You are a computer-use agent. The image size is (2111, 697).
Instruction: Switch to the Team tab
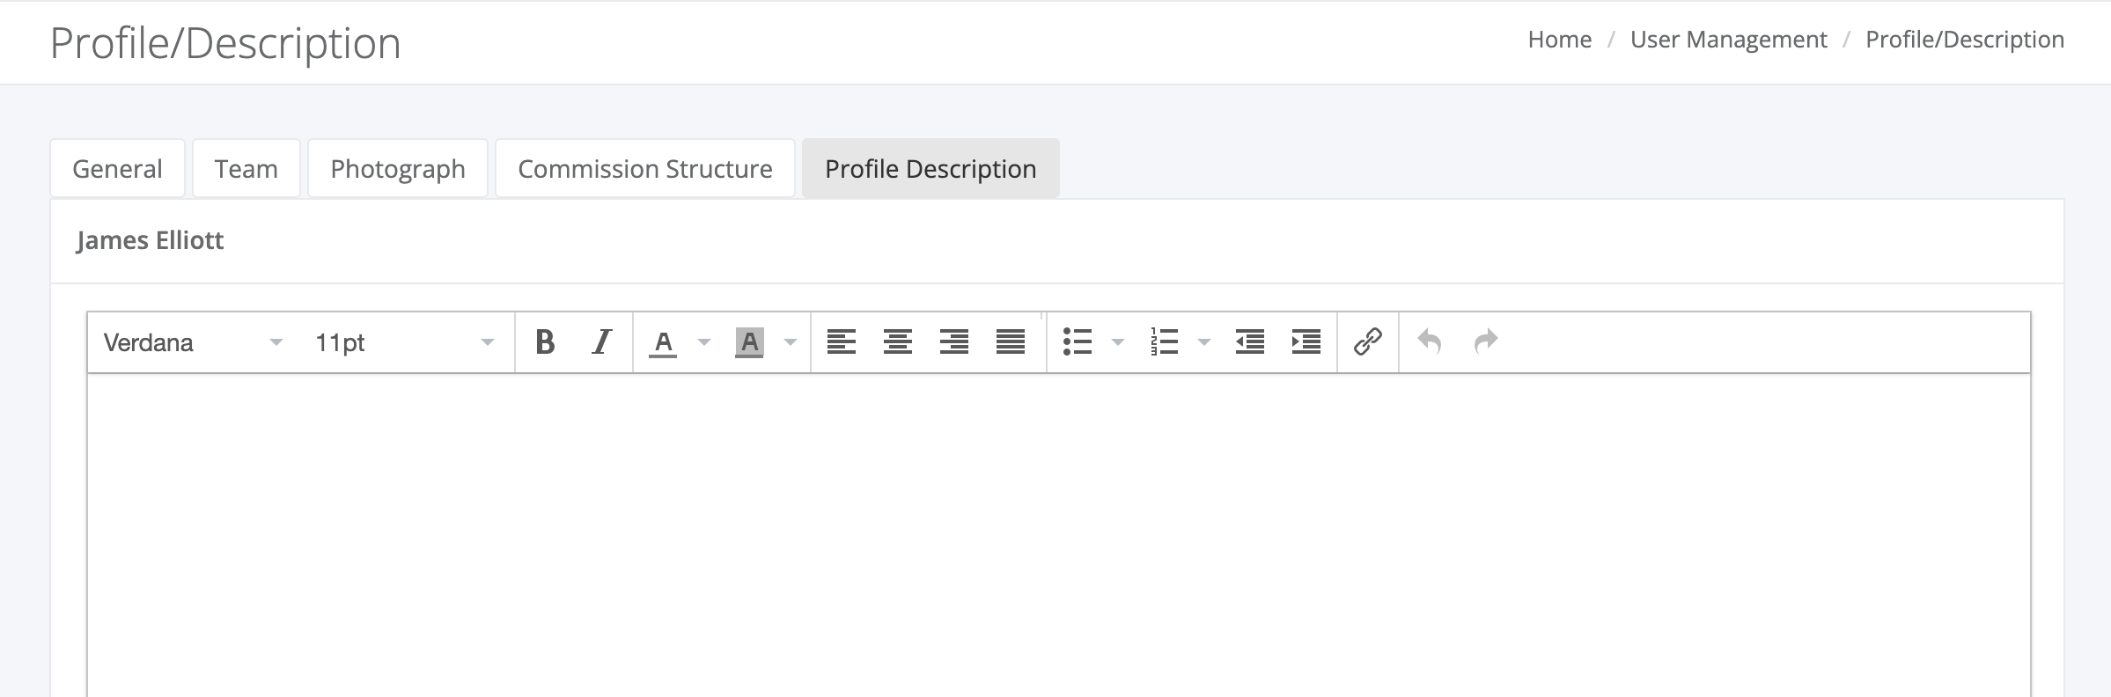click(246, 168)
